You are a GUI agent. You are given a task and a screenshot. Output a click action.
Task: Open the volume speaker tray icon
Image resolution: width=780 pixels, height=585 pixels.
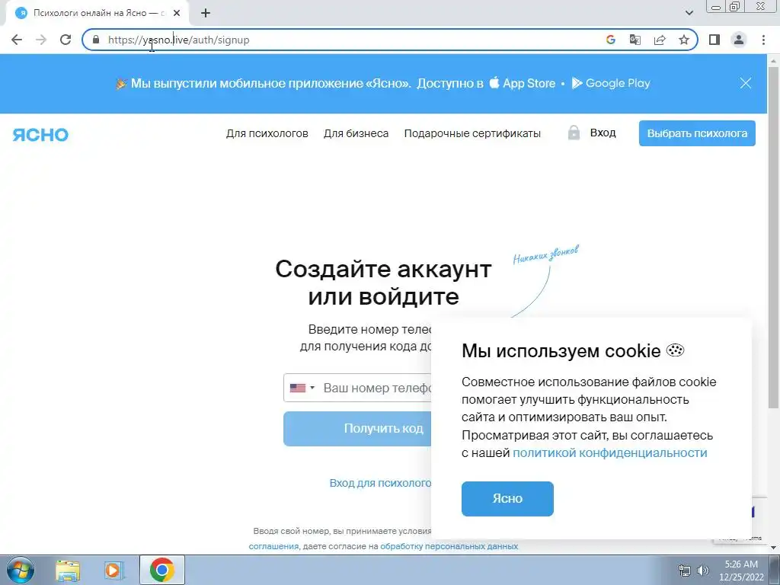tap(703, 571)
